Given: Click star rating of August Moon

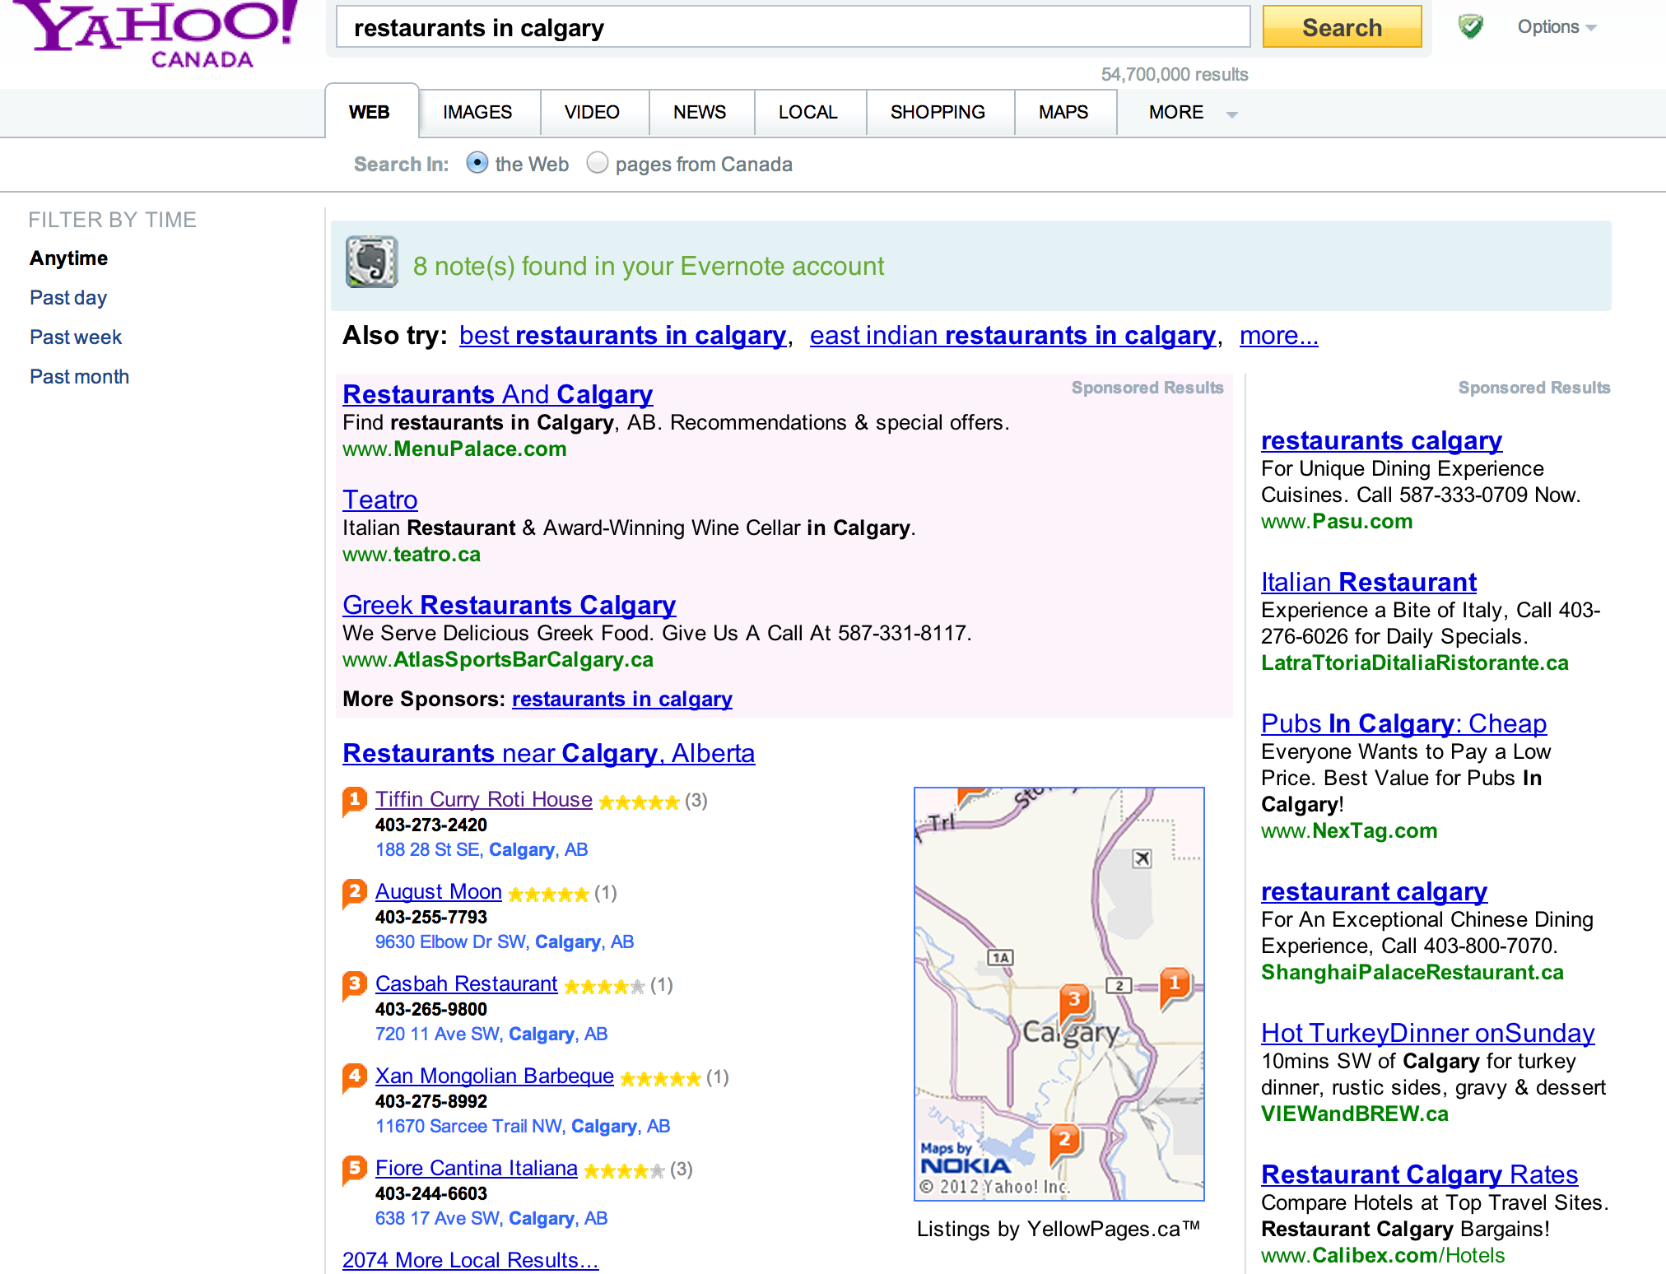Looking at the screenshot, I should click(548, 895).
